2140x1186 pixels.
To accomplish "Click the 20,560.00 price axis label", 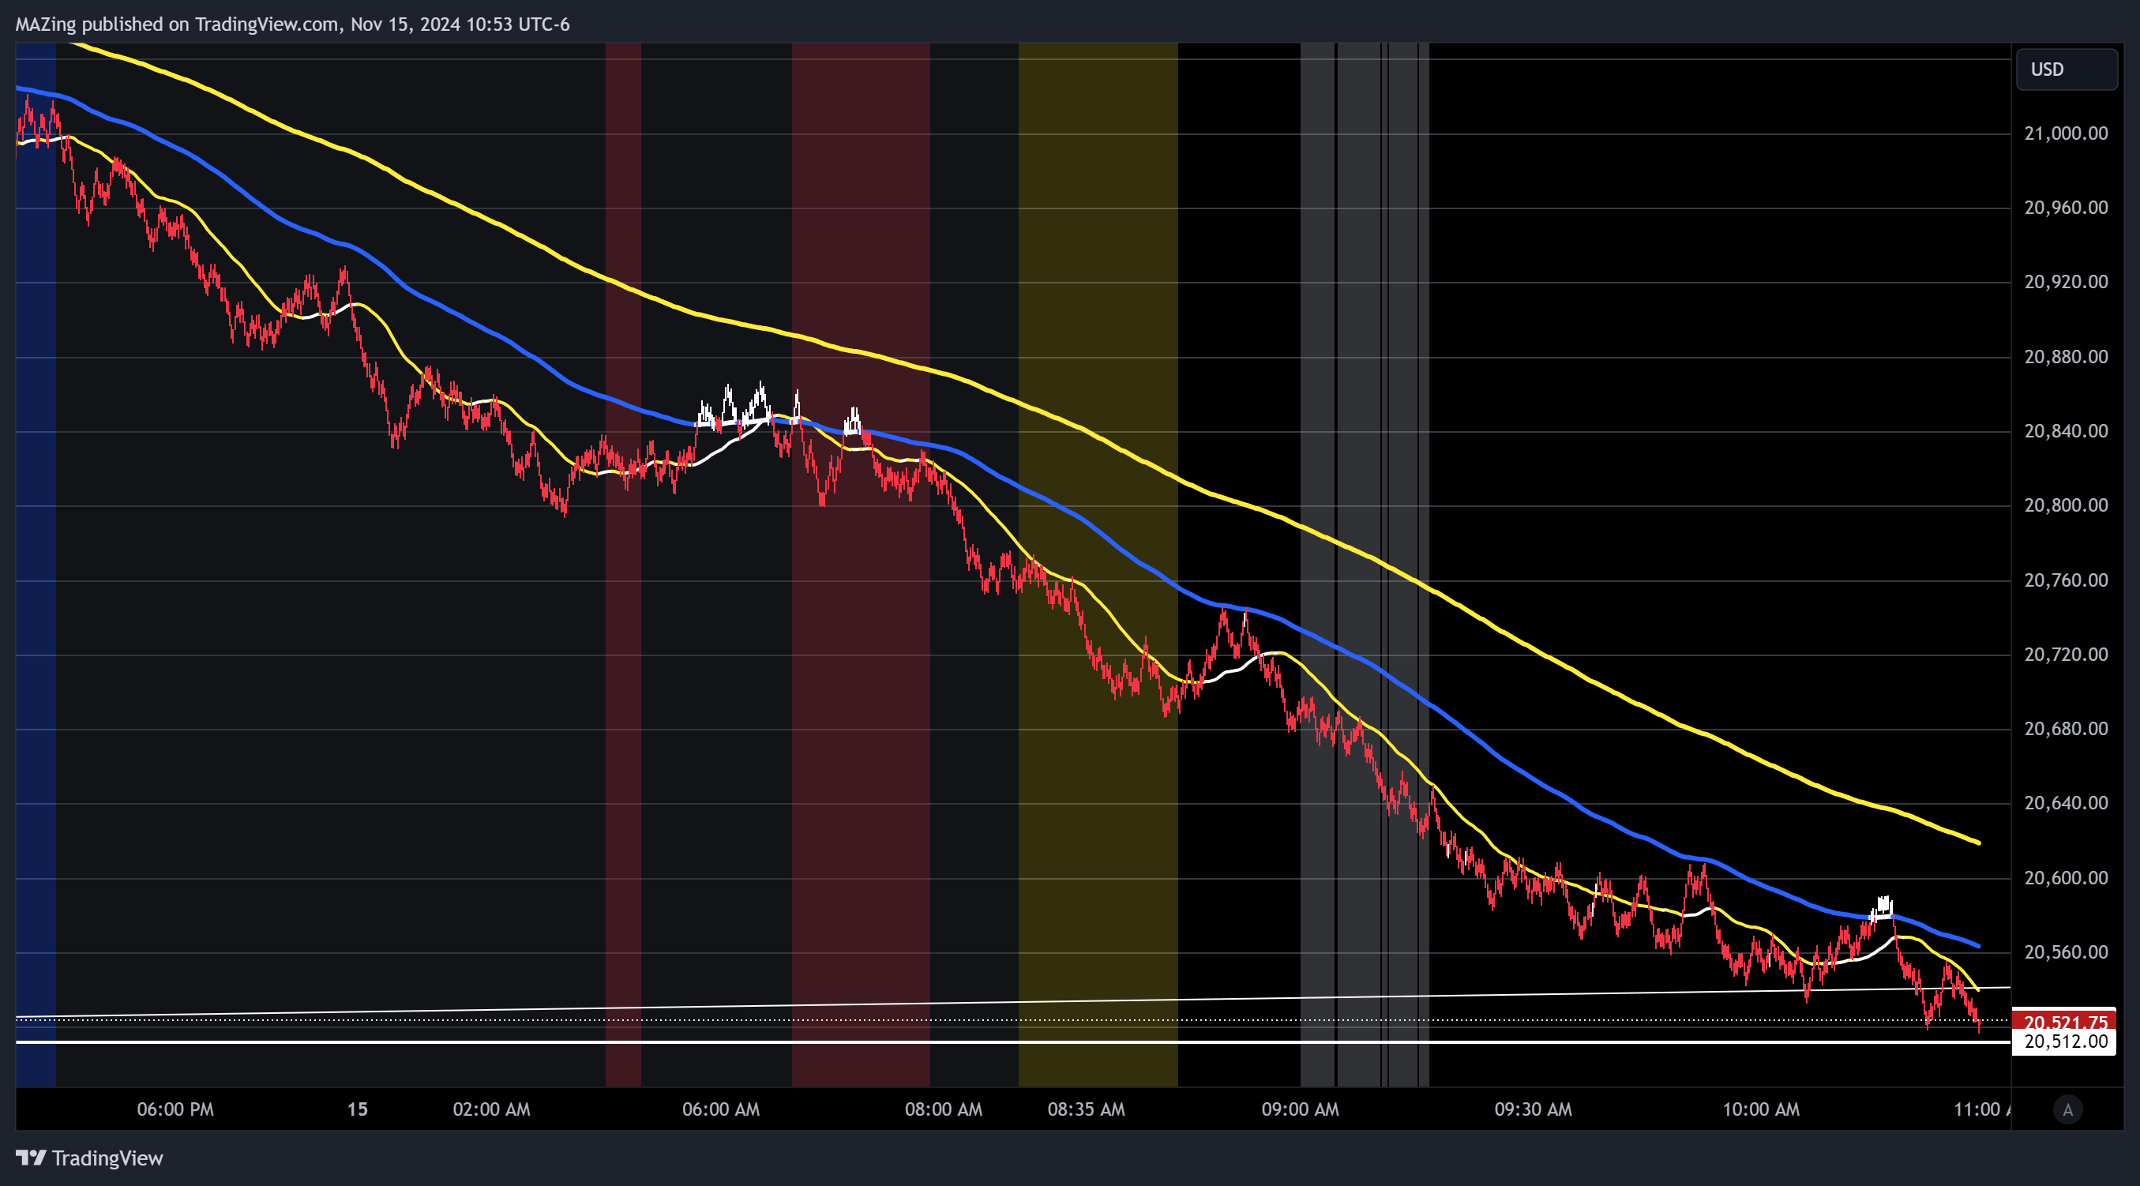I will point(2065,951).
